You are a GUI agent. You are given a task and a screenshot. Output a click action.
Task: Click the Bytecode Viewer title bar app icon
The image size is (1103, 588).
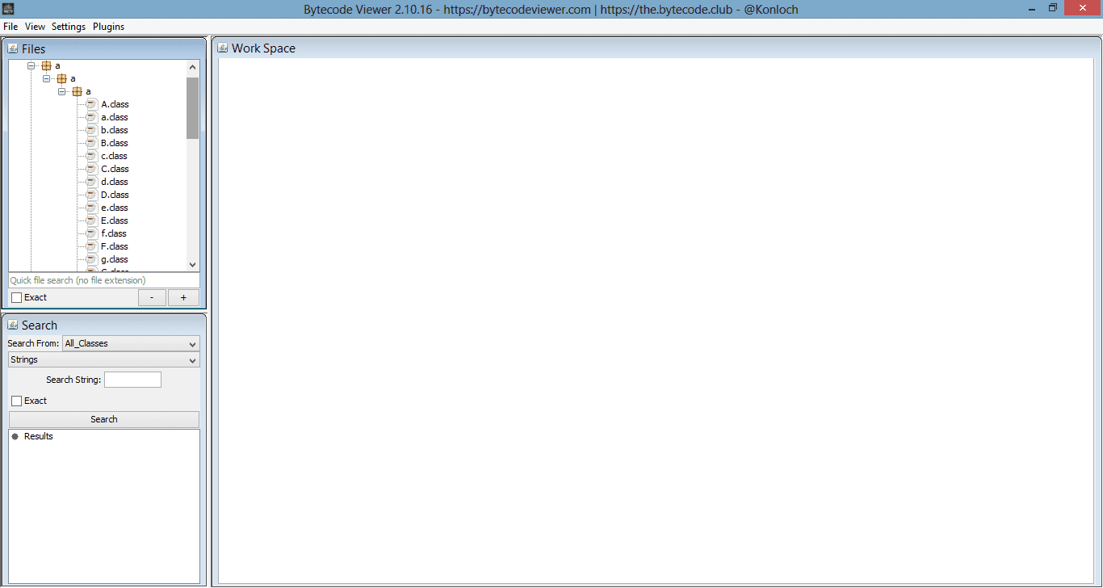pos(8,9)
